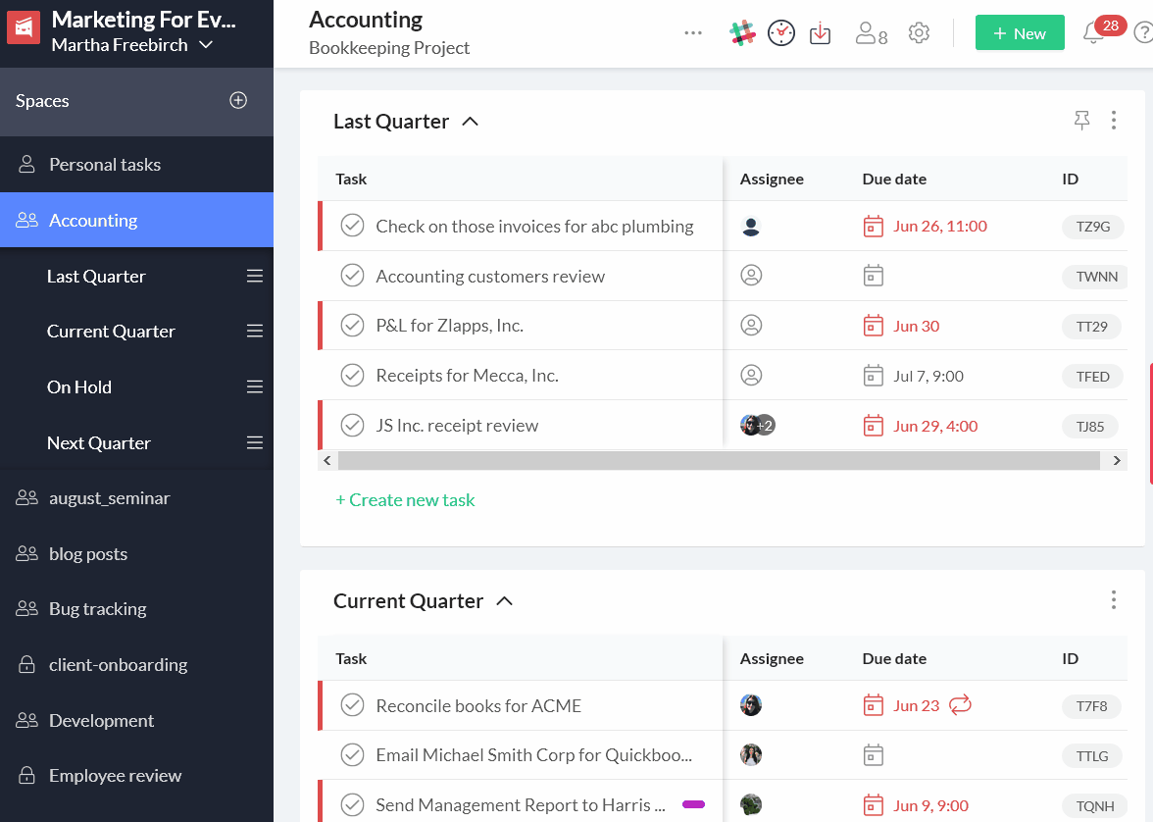Image resolution: width=1153 pixels, height=822 pixels.
Task: Set due date for Email Michael Smith task
Action: [x=873, y=755]
